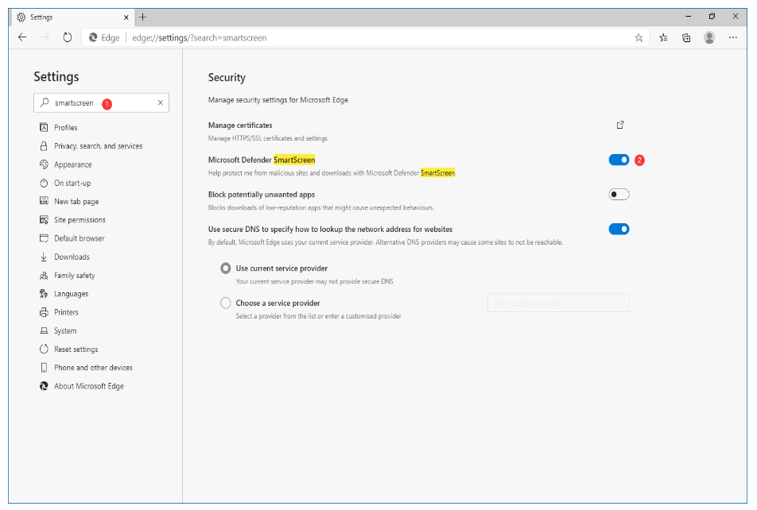757x510 pixels.
Task: Open About Microsoft Edge page
Action: (89, 386)
